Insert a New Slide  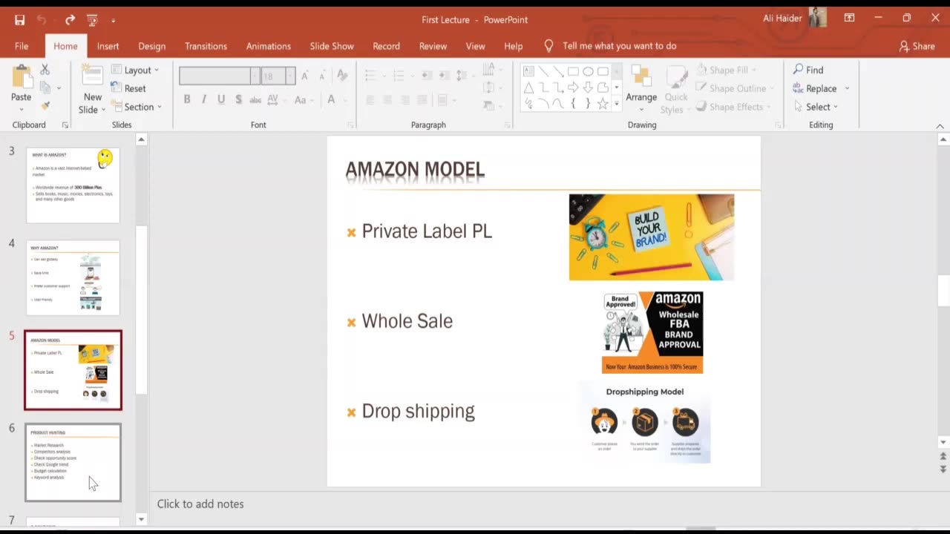(x=92, y=89)
